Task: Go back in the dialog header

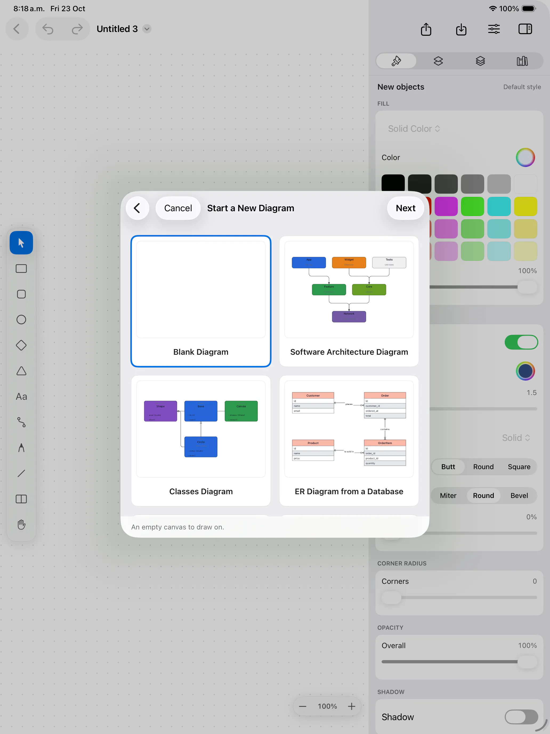Action: 137,208
